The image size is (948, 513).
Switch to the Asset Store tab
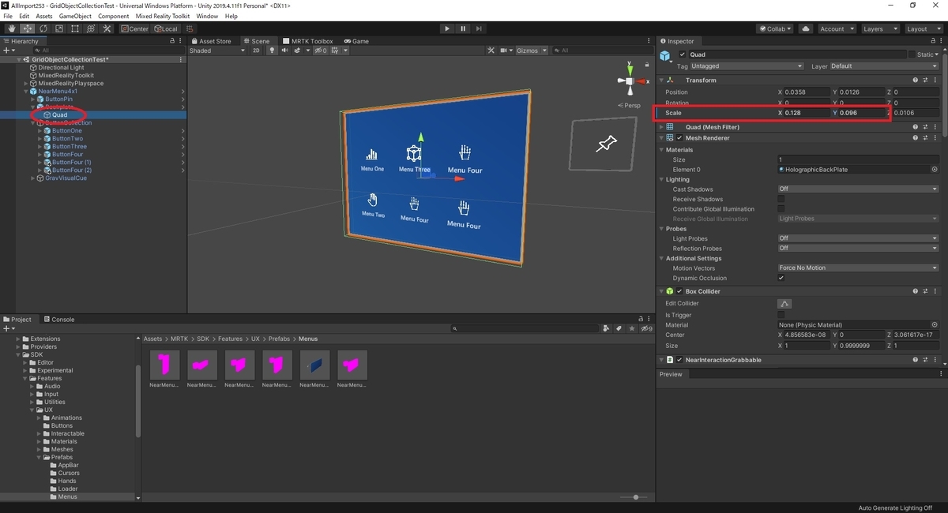(211, 41)
